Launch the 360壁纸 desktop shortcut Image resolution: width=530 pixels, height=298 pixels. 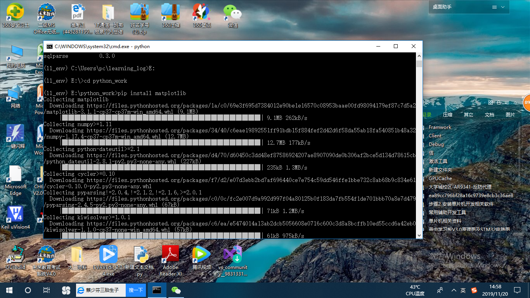[x=202, y=16]
